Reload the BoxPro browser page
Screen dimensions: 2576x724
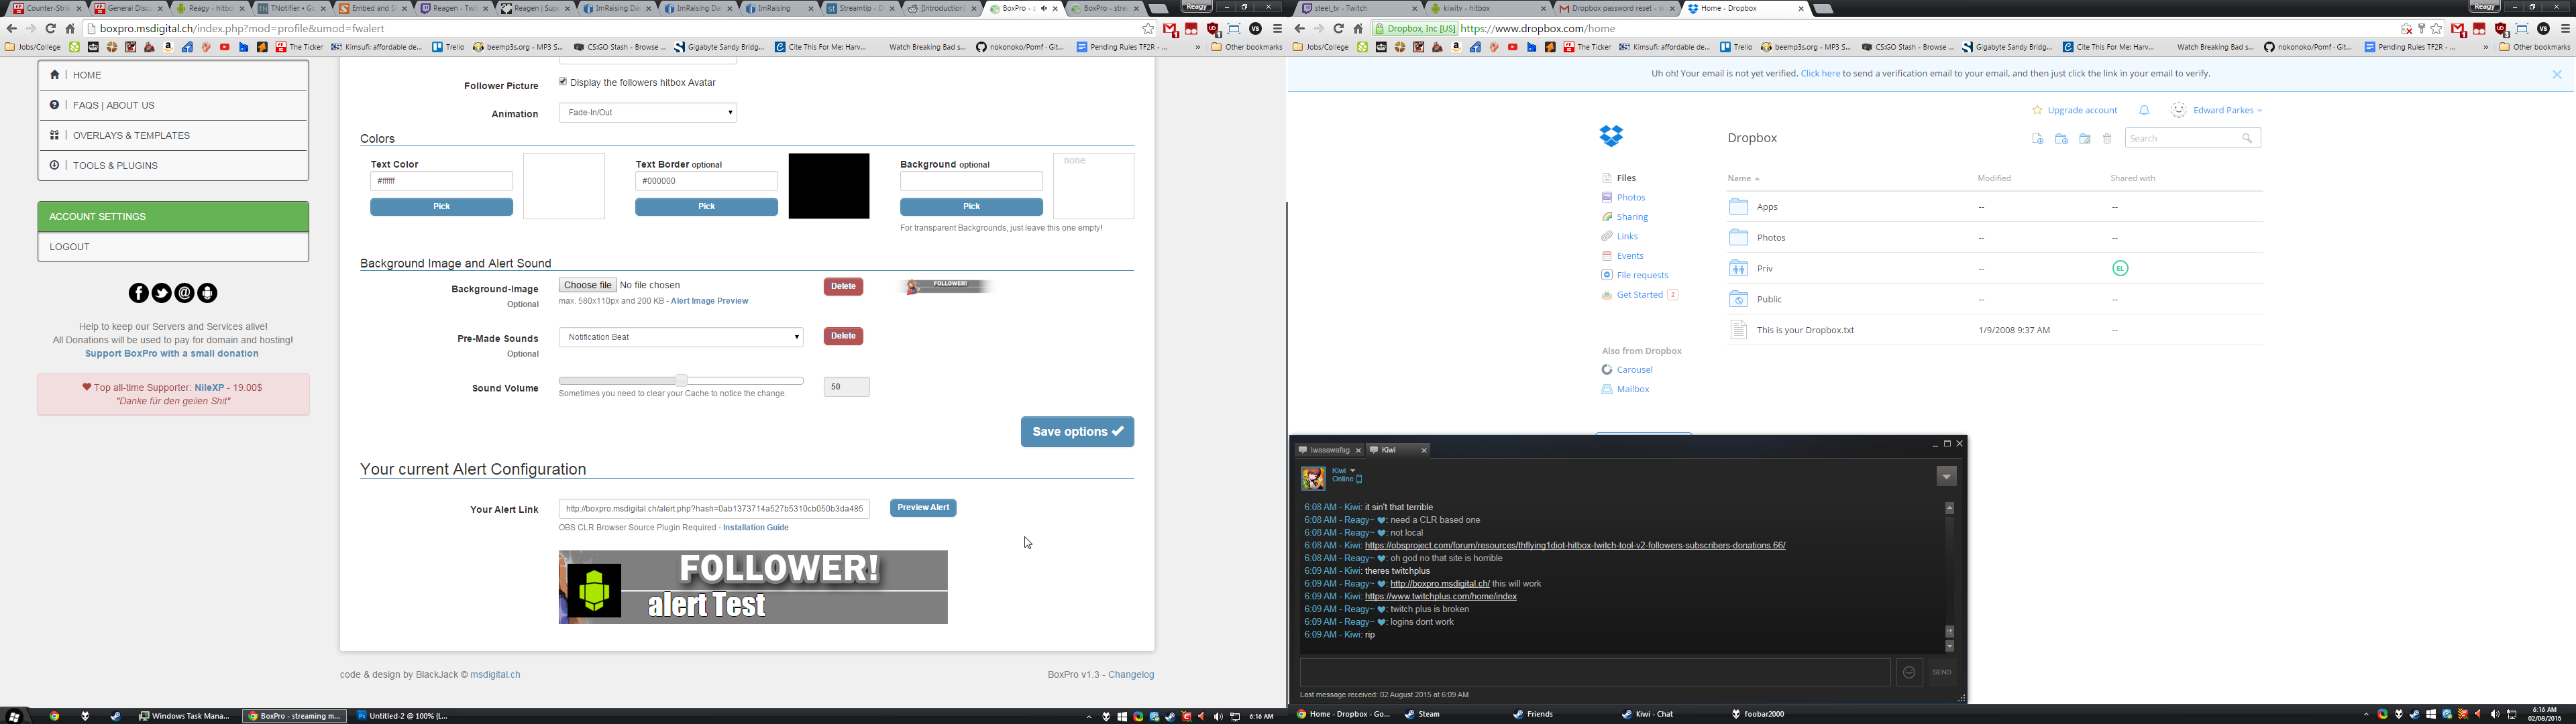pyautogui.click(x=51, y=29)
